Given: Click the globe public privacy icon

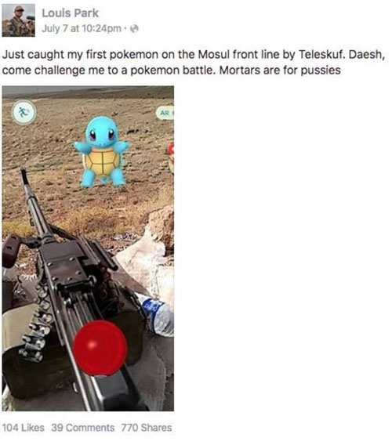Looking at the screenshot, I should coord(134,29).
